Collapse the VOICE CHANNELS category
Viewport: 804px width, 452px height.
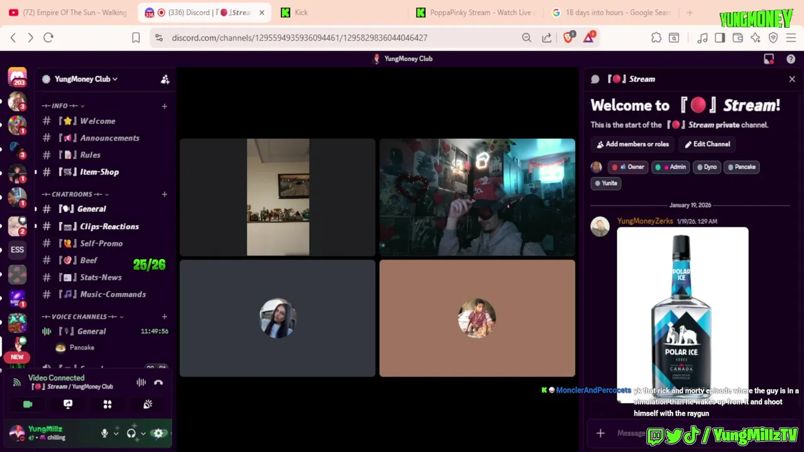tap(82, 316)
